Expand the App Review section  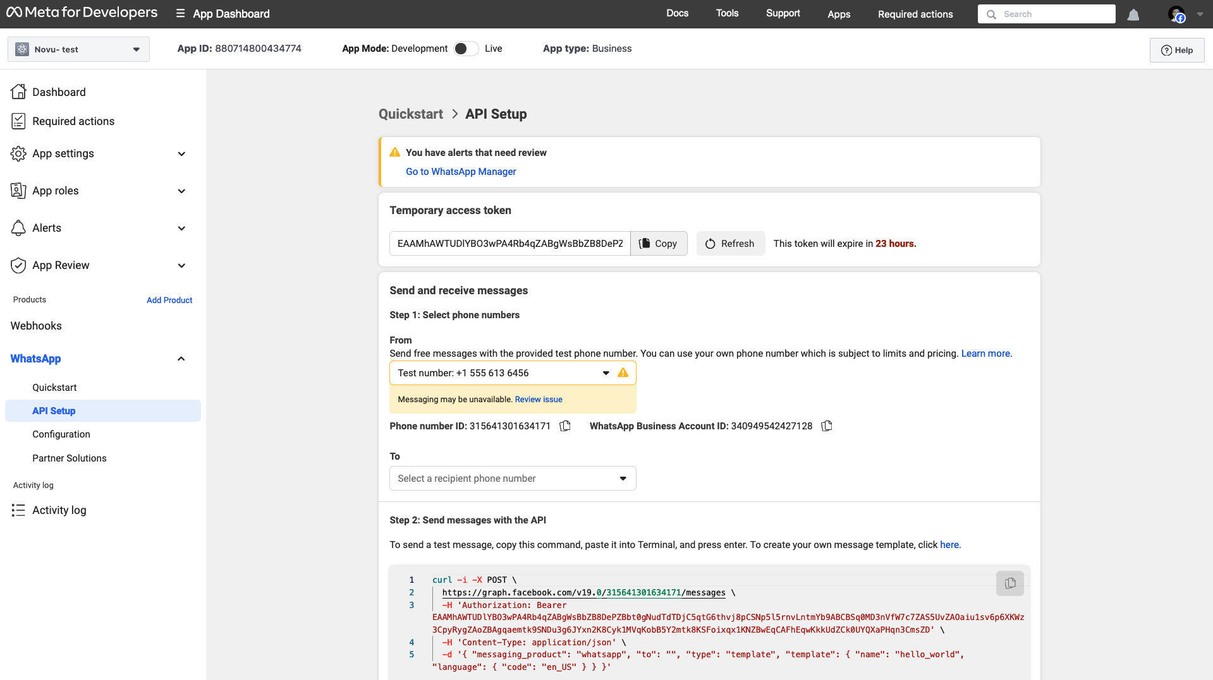(x=181, y=266)
